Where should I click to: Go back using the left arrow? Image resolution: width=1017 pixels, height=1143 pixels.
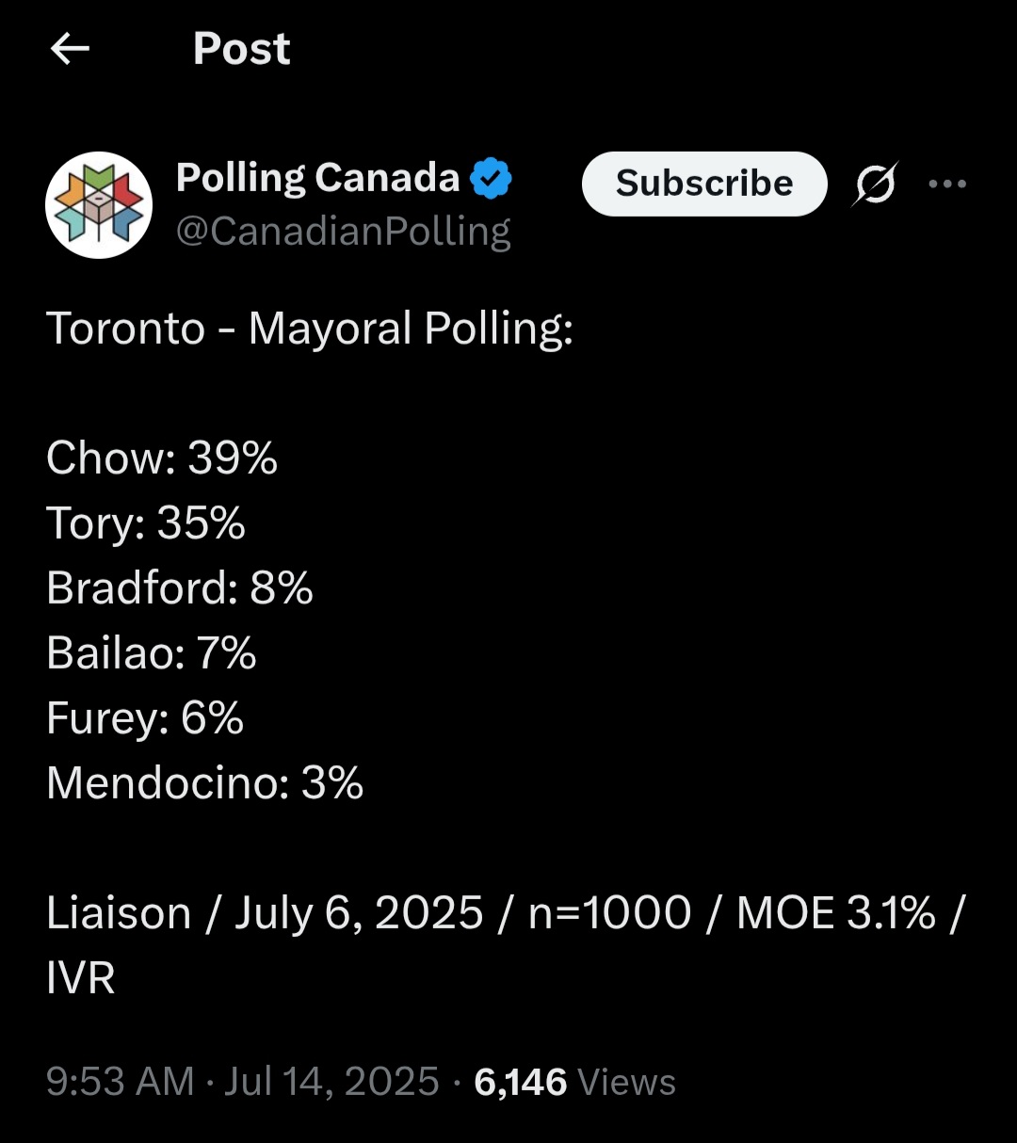70,48
